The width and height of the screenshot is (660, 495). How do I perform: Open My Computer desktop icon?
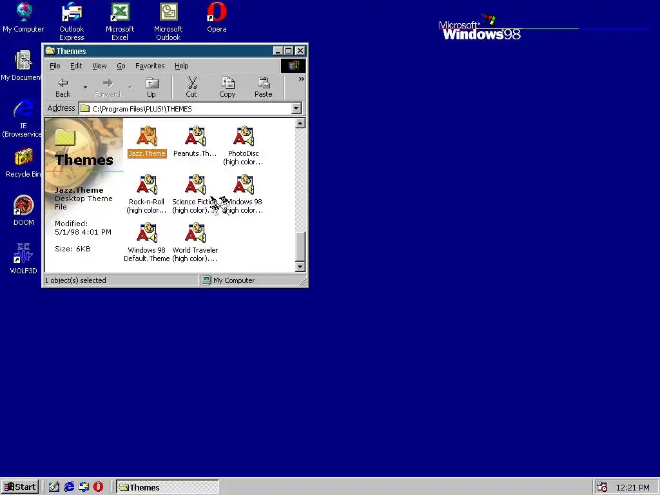tap(23, 17)
